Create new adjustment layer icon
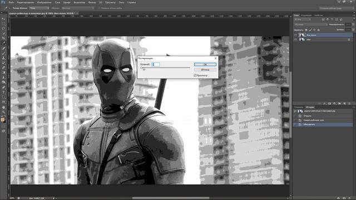 pyautogui.click(x=334, y=103)
